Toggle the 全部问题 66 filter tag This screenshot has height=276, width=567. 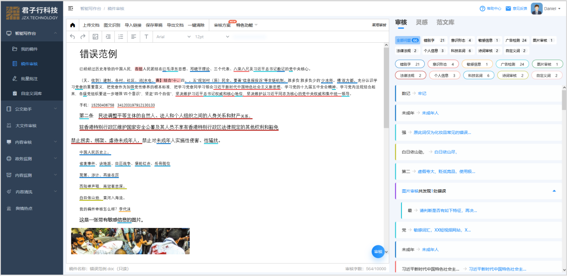pyautogui.click(x=408, y=41)
